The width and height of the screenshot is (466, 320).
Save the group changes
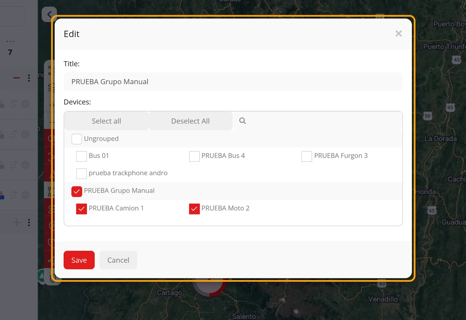[79, 260]
